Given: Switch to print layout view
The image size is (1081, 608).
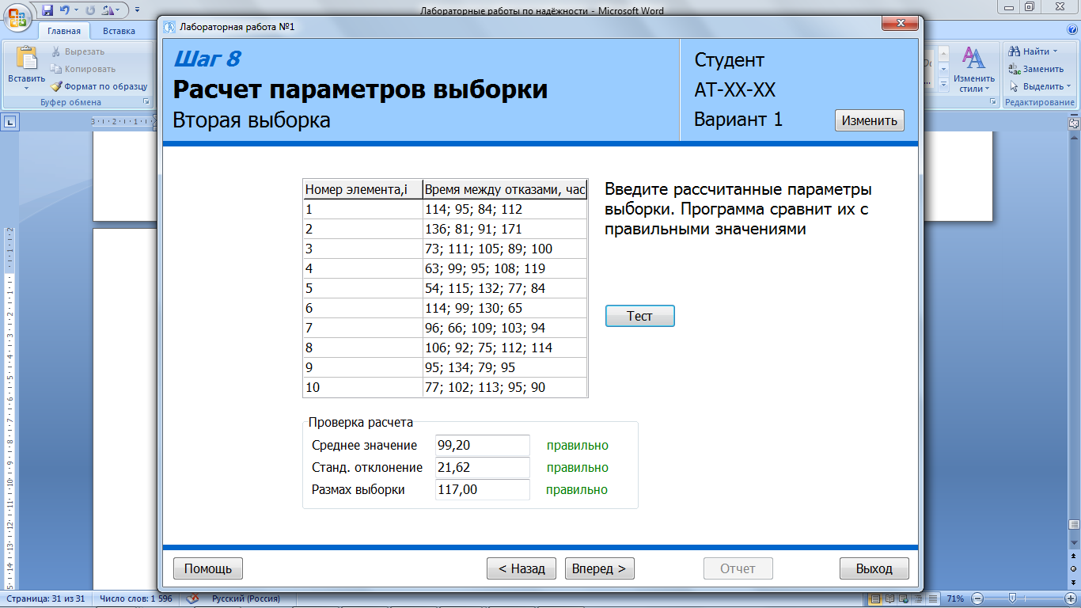Looking at the screenshot, I should point(875,598).
